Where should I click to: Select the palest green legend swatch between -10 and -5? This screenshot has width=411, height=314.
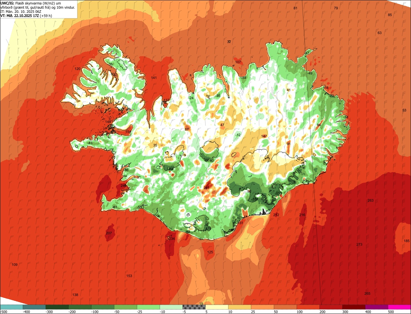tap(171, 307)
